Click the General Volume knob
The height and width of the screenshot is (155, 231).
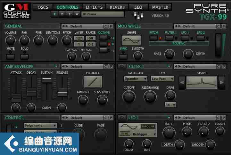point(10,40)
